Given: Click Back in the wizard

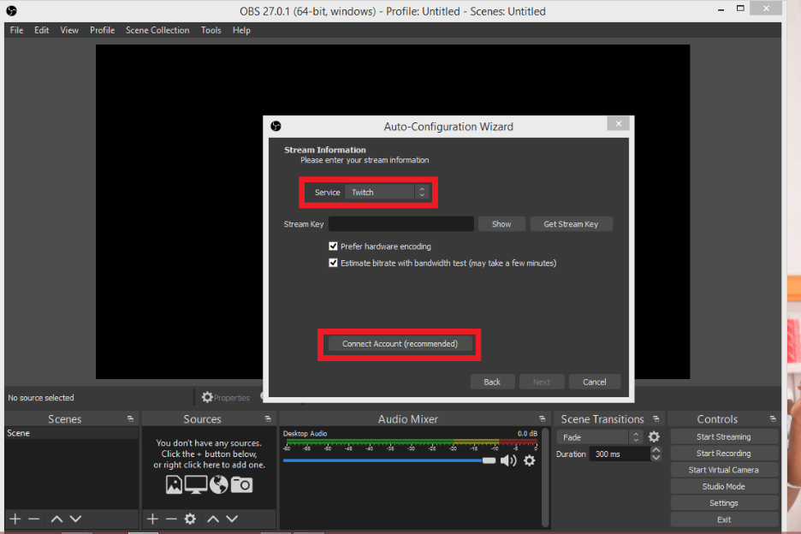Looking at the screenshot, I should pyautogui.click(x=492, y=382).
